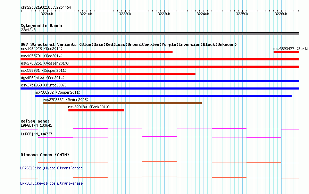Click the nsv588931 (Cooper2011) label
This screenshot has width=309, height=194.
(44, 70)
